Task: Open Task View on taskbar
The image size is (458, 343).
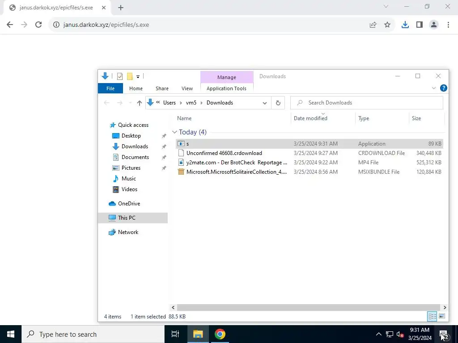Action: pos(175,334)
